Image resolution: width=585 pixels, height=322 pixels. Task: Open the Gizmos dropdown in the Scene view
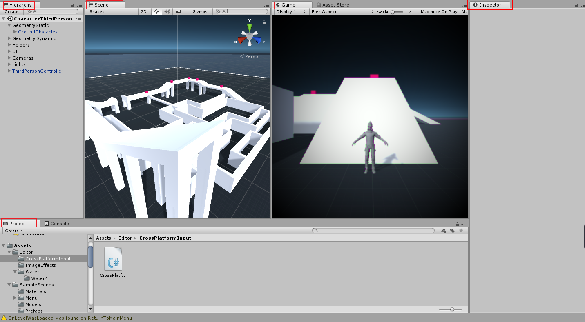point(201,11)
